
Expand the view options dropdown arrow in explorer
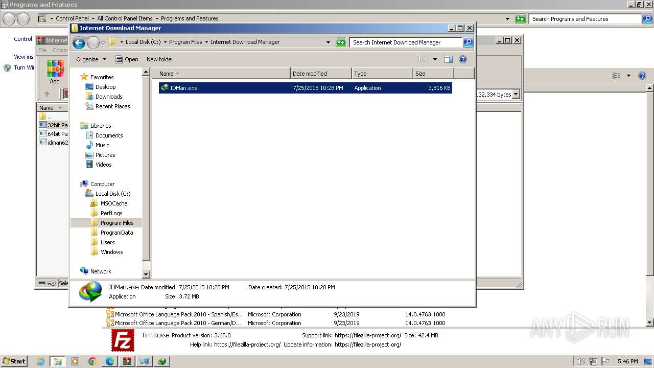click(x=435, y=59)
